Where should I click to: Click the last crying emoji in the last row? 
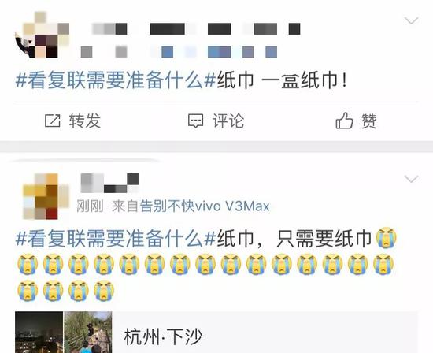click(x=104, y=291)
